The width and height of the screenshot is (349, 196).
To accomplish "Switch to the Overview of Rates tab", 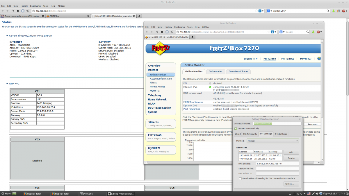I will point(238,71).
